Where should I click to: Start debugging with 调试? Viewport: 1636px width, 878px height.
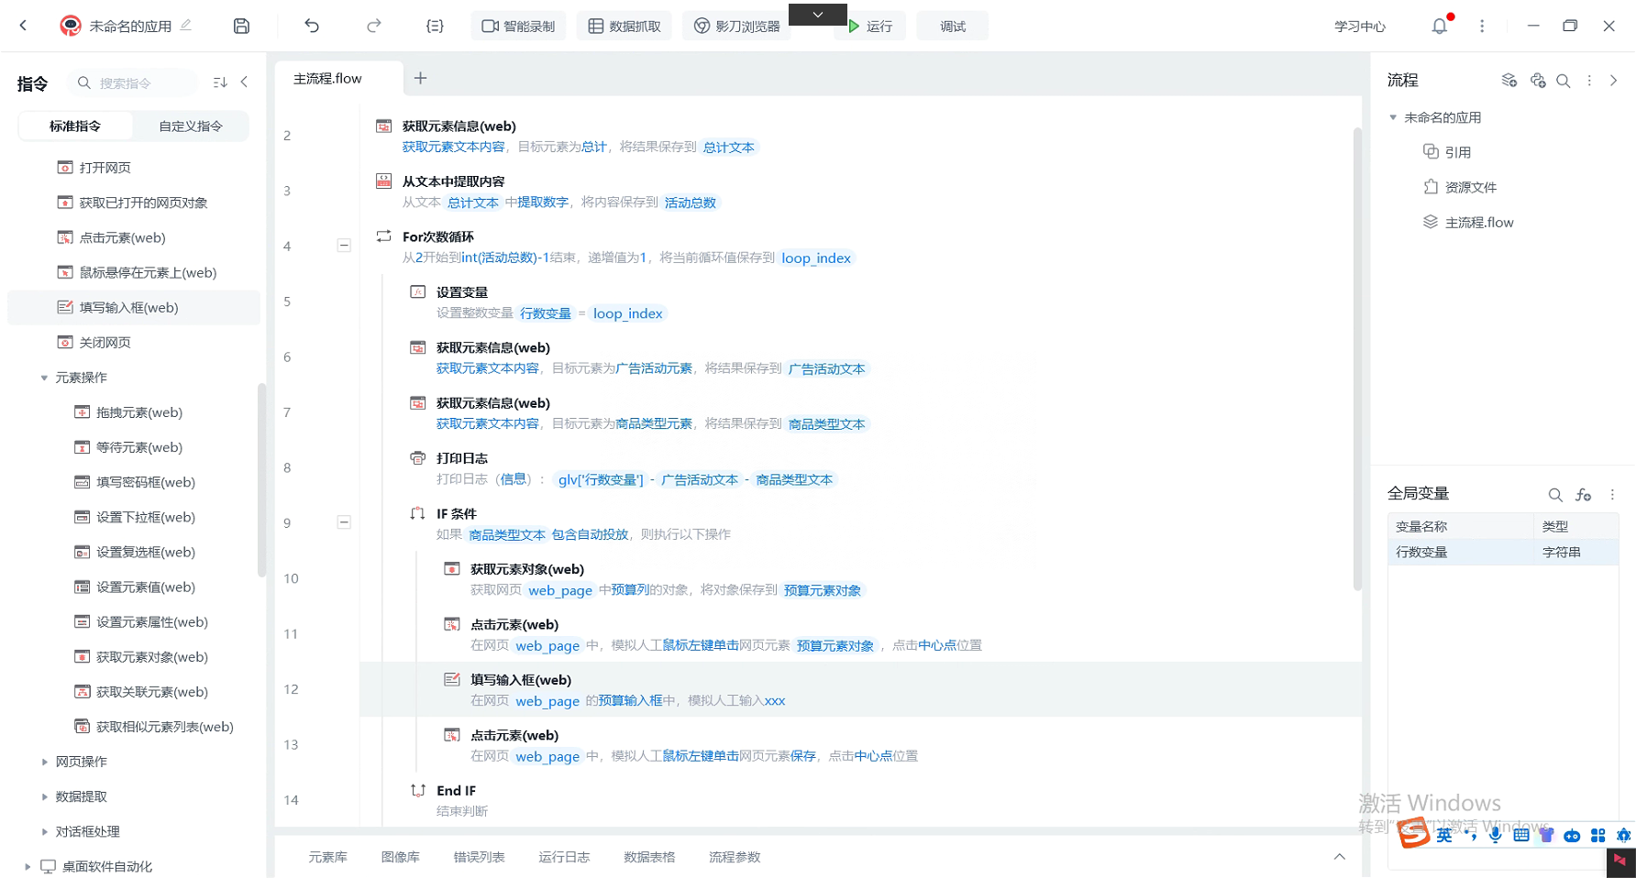(953, 26)
